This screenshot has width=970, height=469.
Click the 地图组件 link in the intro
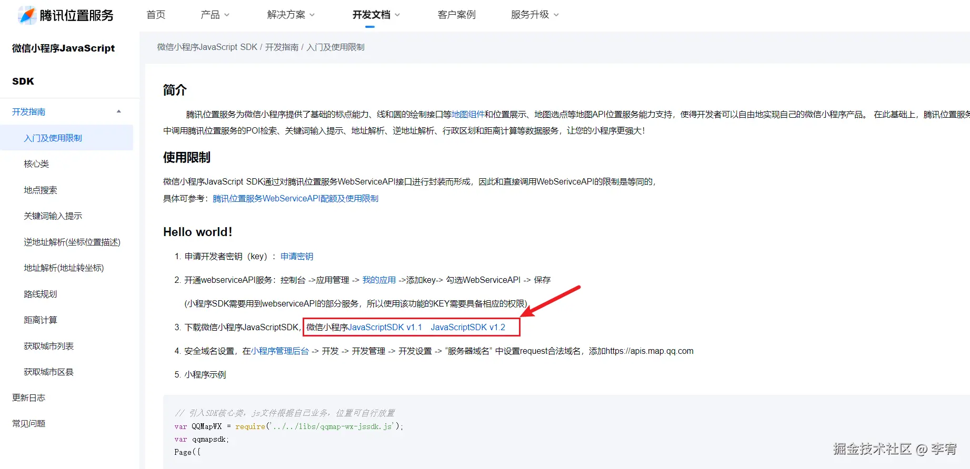[x=468, y=114]
